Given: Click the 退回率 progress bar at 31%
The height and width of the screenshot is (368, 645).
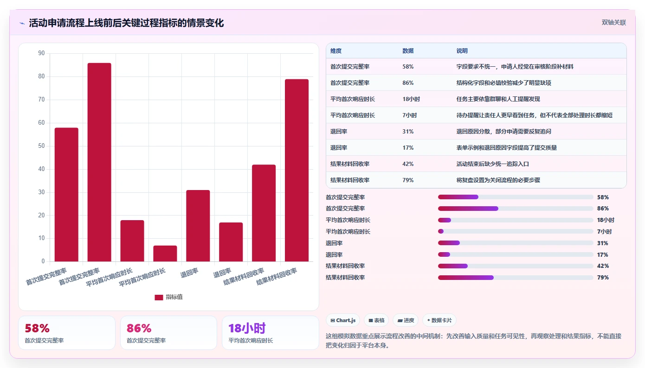Looking at the screenshot, I should click(x=516, y=243).
